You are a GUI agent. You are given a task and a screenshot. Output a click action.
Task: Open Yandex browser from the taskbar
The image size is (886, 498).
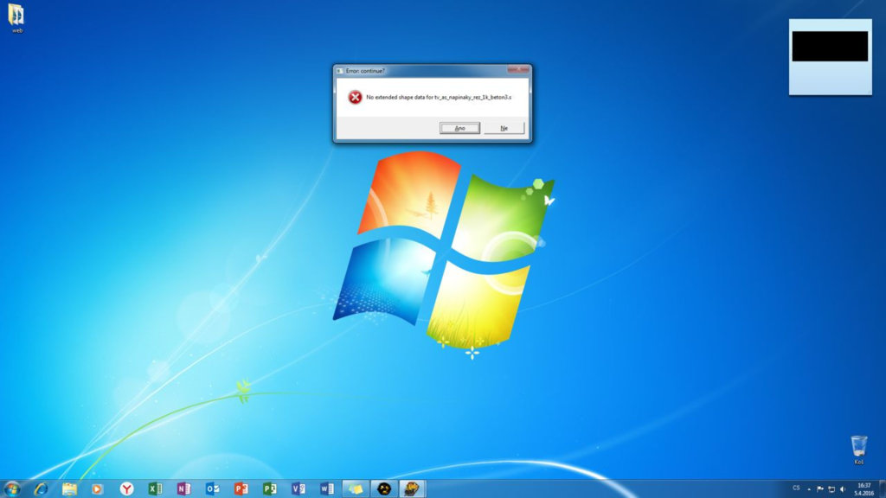point(126,488)
